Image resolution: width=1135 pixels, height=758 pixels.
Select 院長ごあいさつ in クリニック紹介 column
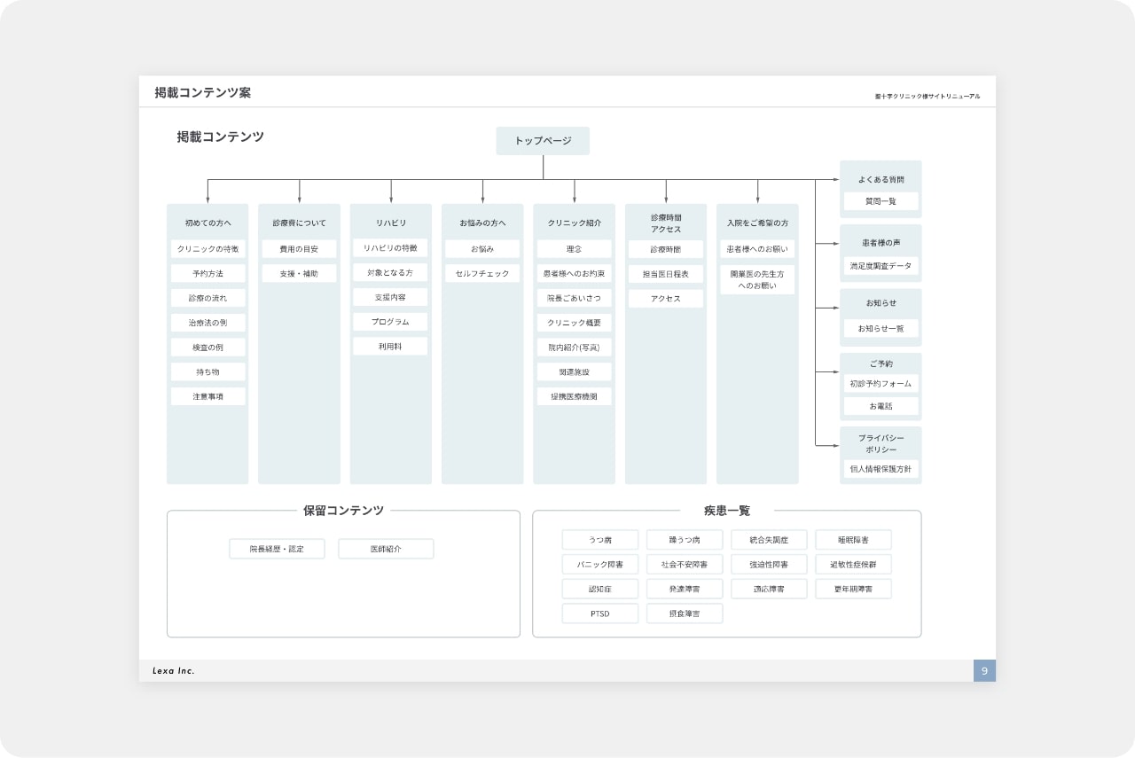click(x=574, y=298)
